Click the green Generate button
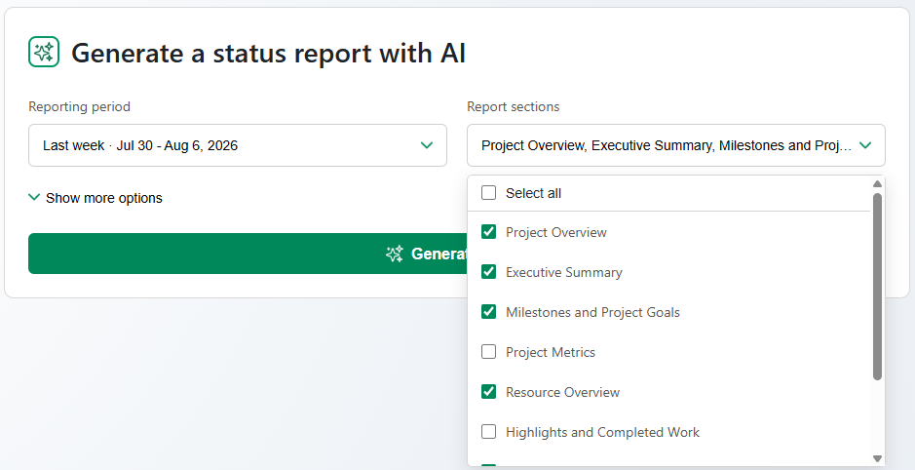Image resolution: width=915 pixels, height=470 pixels. click(248, 254)
